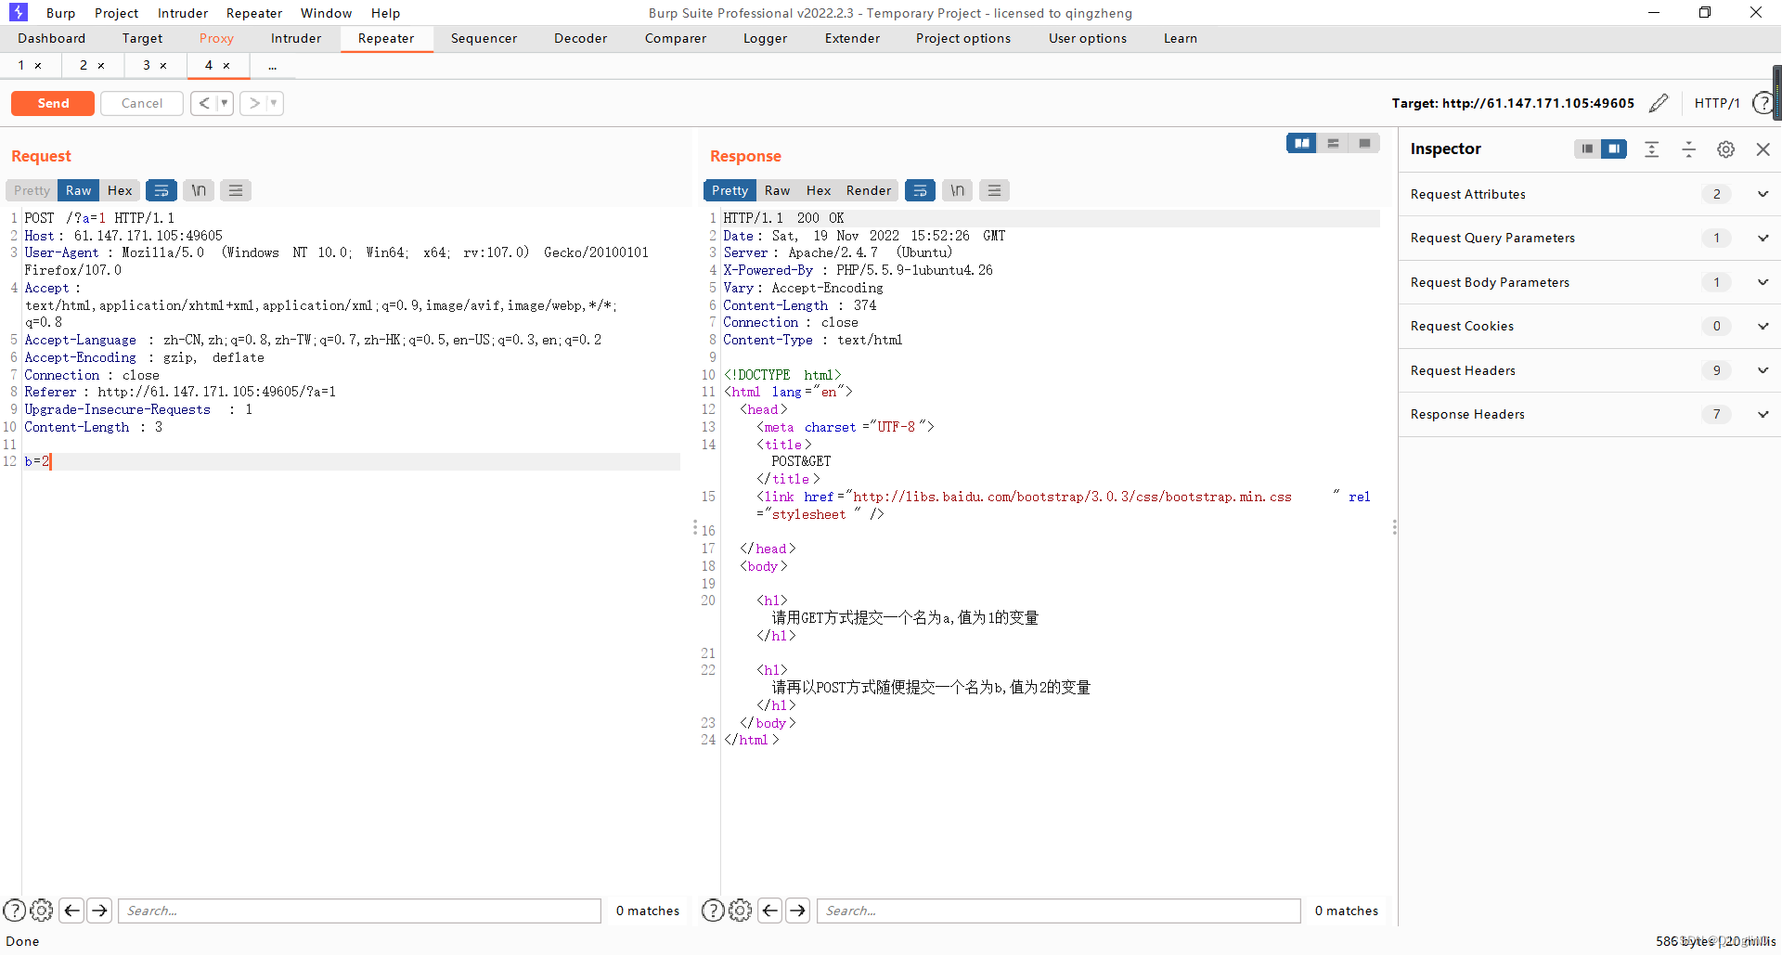Click the splitter handle between Request and Response
The width and height of the screenshot is (1782, 956).
tap(694, 527)
